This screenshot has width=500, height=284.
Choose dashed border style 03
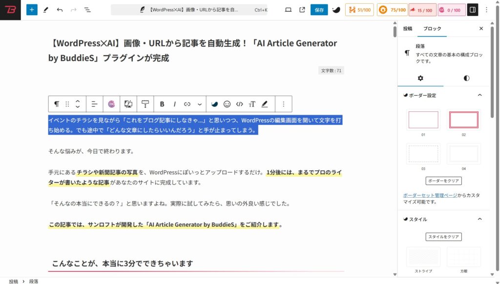coord(423,154)
